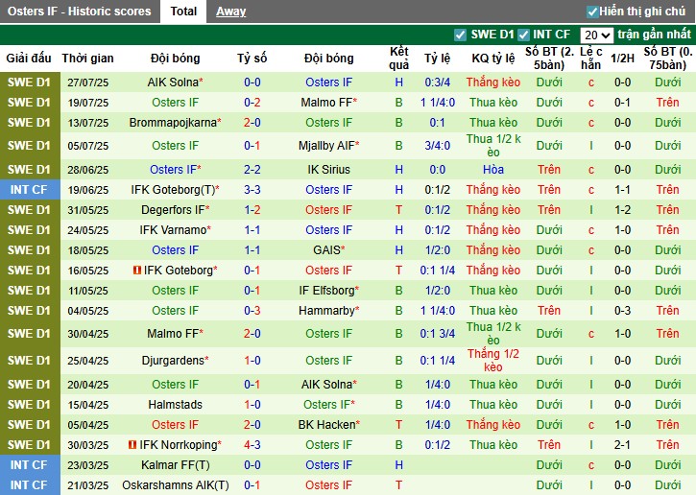
Task: Click score 4-3 for IFK Norrkoping match
Action: (252, 444)
